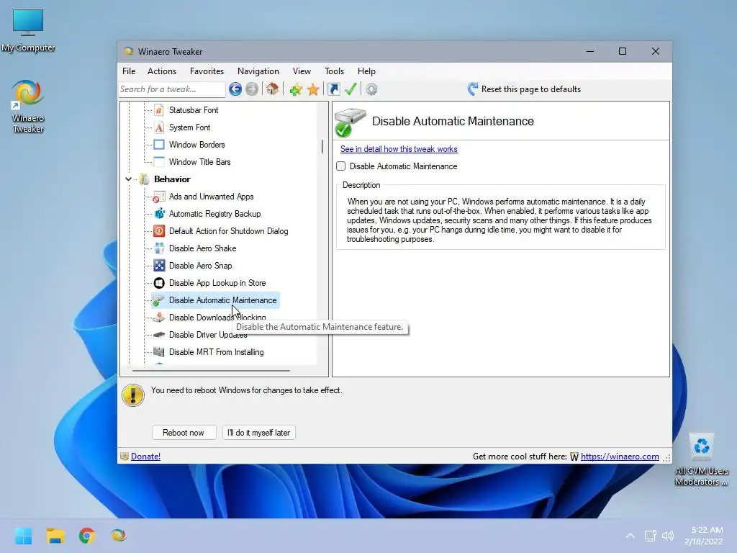Open See in detail how this tweak works
This screenshot has width=737, height=553.
(399, 149)
